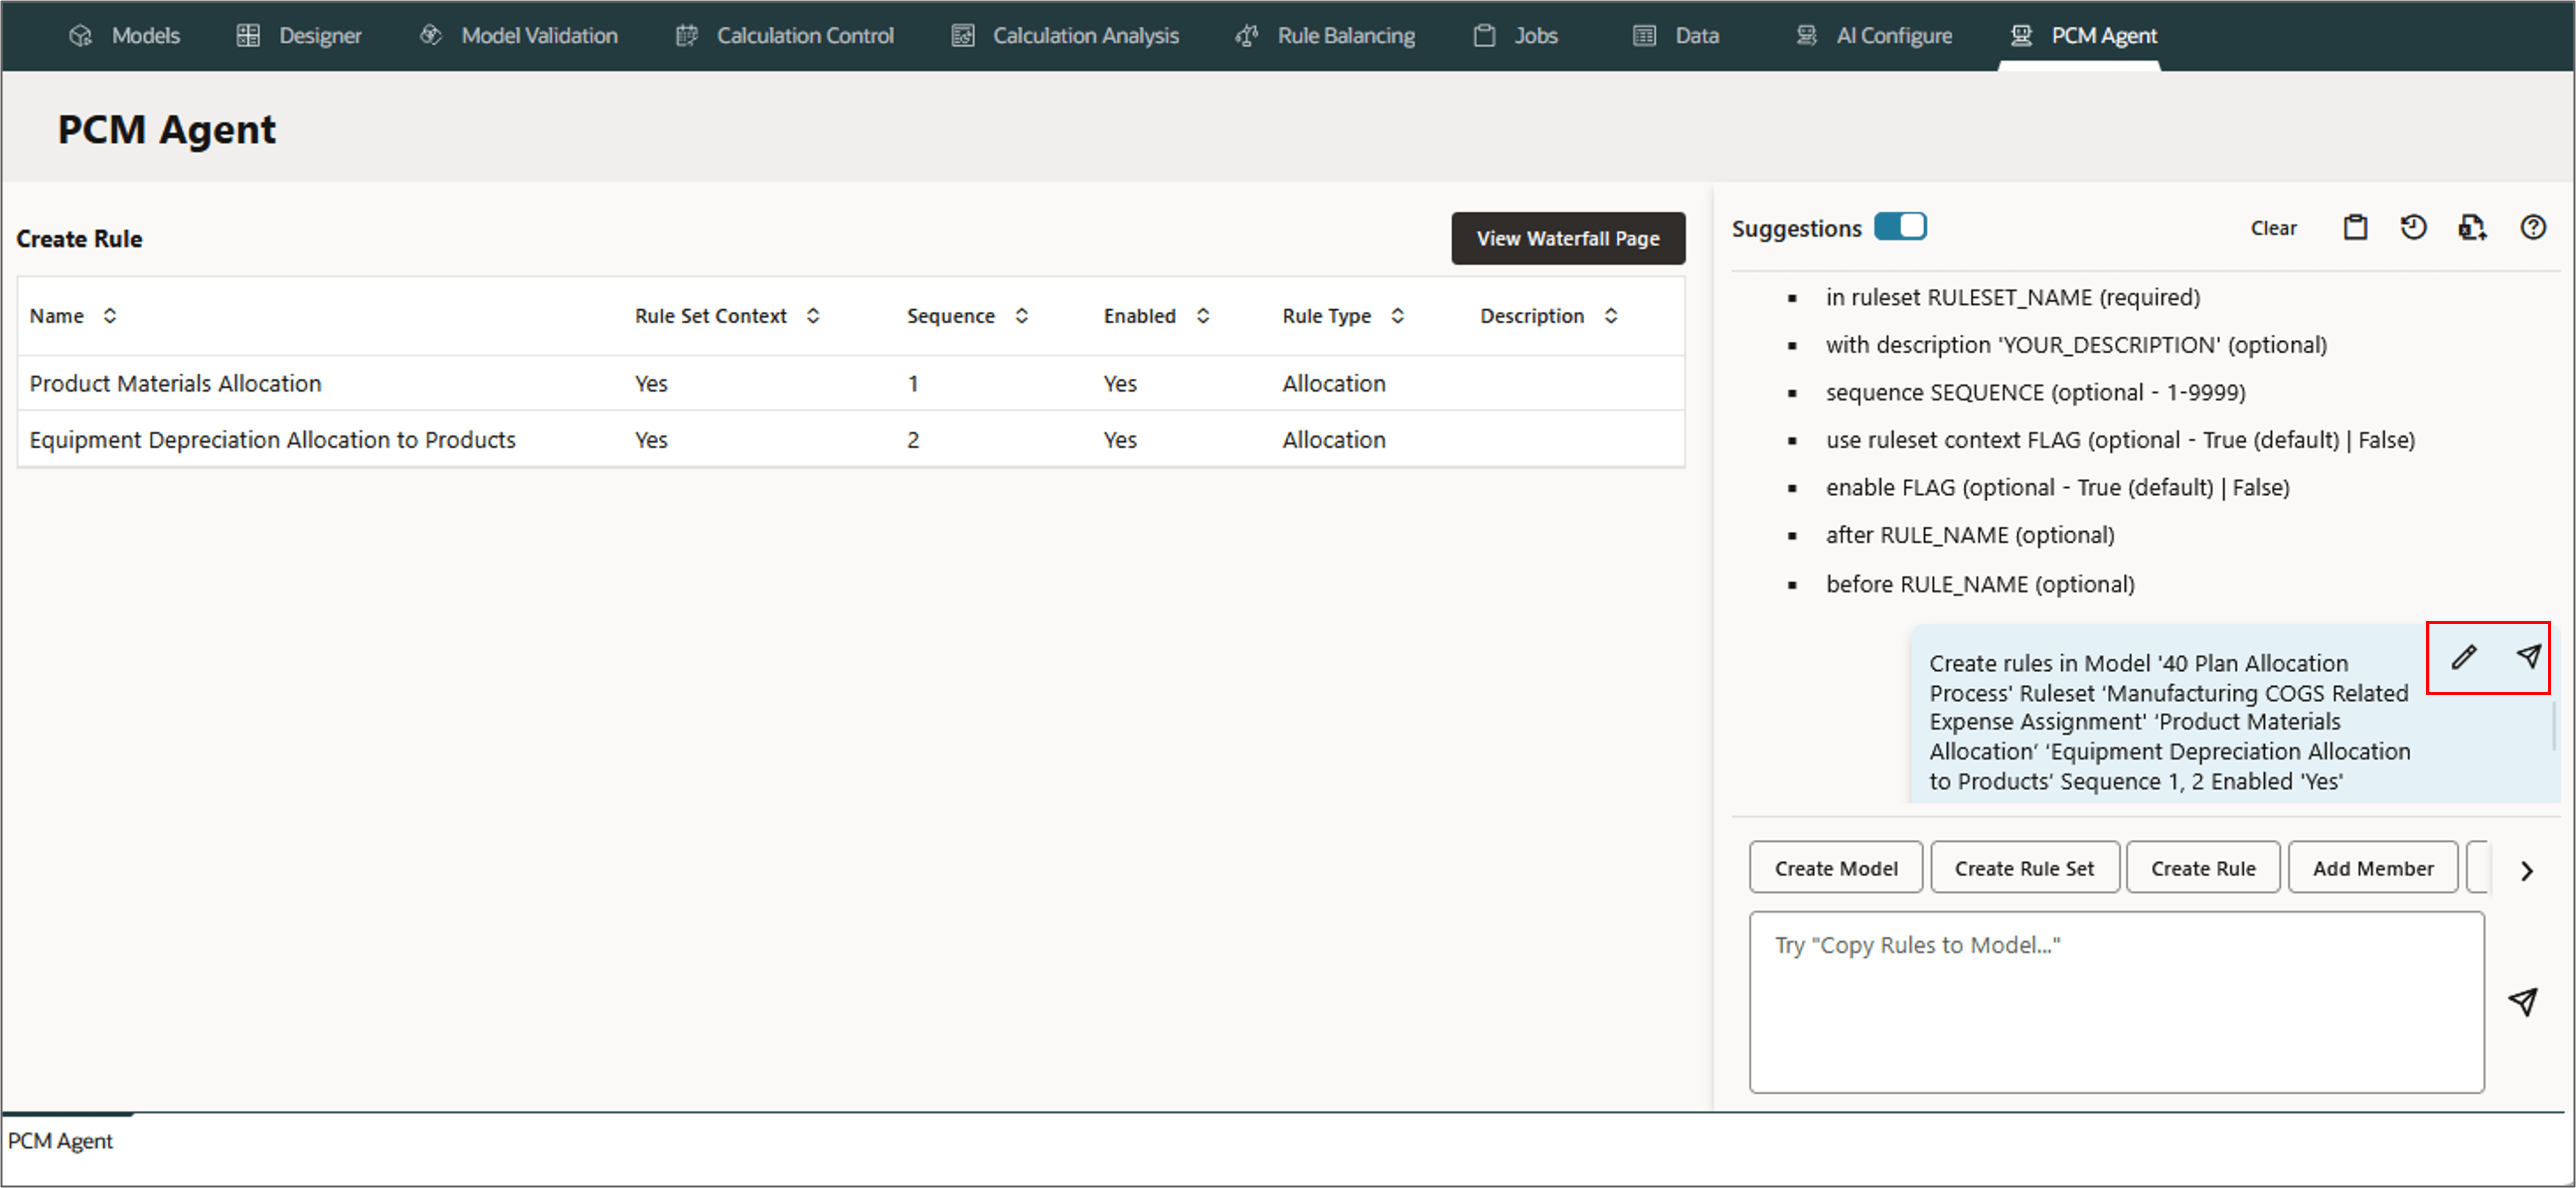The height and width of the screenshot is (1188, 2576).
Task: Open the chat history icon
Action: [2413, 228]
